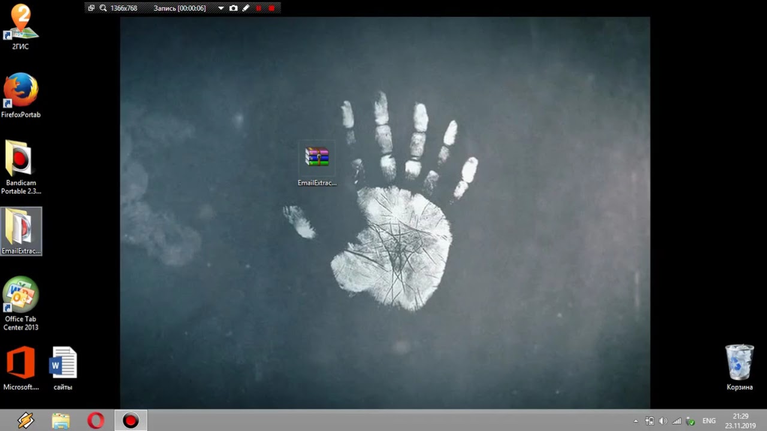Show hidden system tray icons
The image size is (767, 431).
636,421
